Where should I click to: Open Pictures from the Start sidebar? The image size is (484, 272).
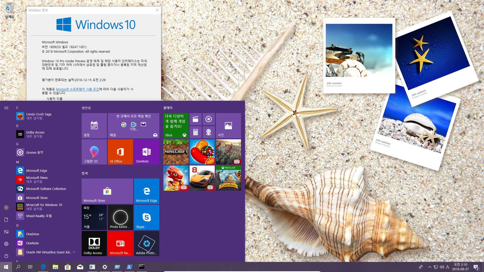tap(6, 232)
